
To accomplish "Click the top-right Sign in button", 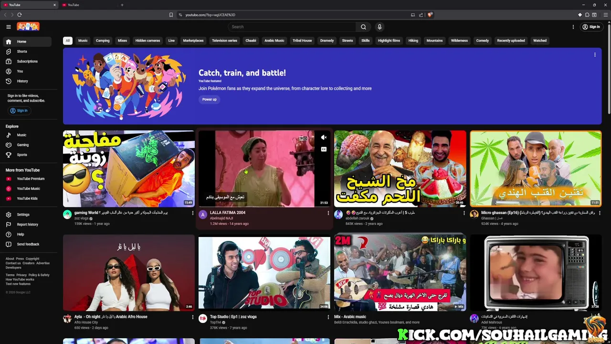I will coord(591,27).
